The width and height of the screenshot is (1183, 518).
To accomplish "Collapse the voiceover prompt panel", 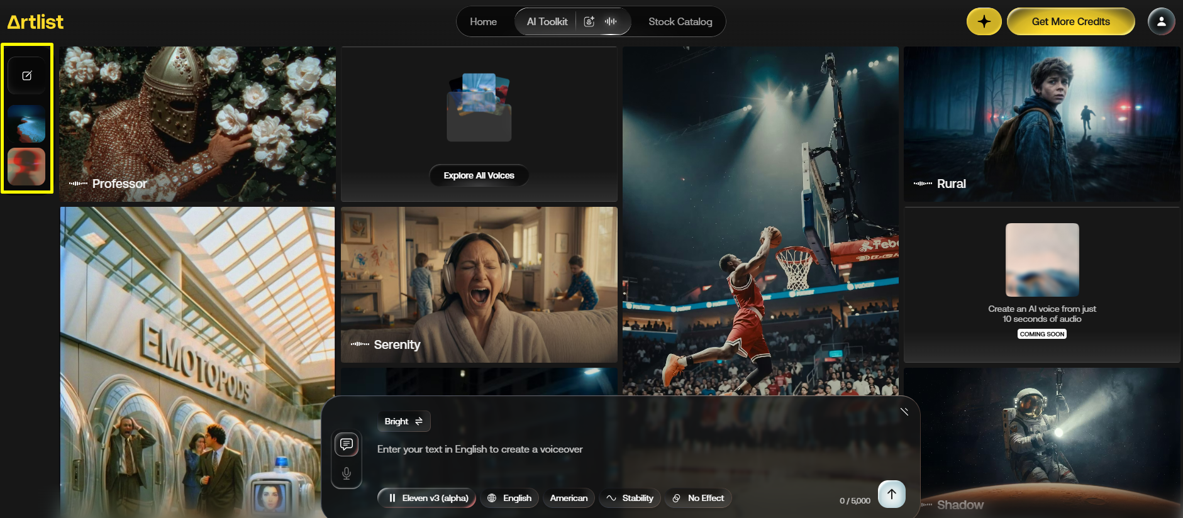I will tap(904, 412).
